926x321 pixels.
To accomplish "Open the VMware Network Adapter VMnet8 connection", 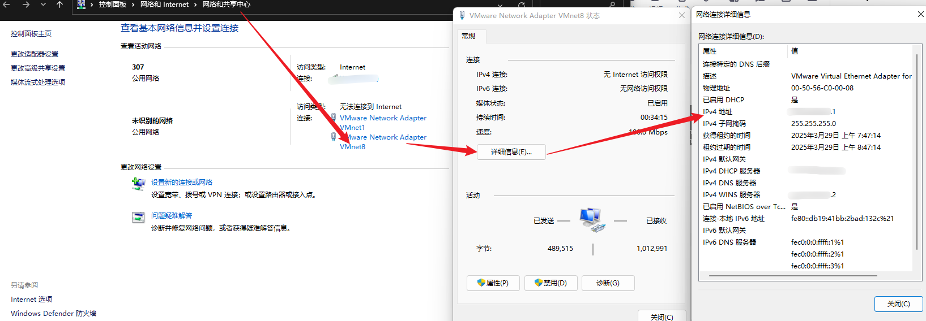I will (383, 142).
